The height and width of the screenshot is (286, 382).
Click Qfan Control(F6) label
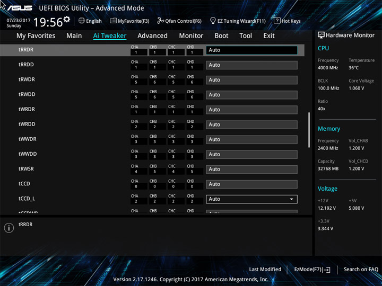point(183,21)
